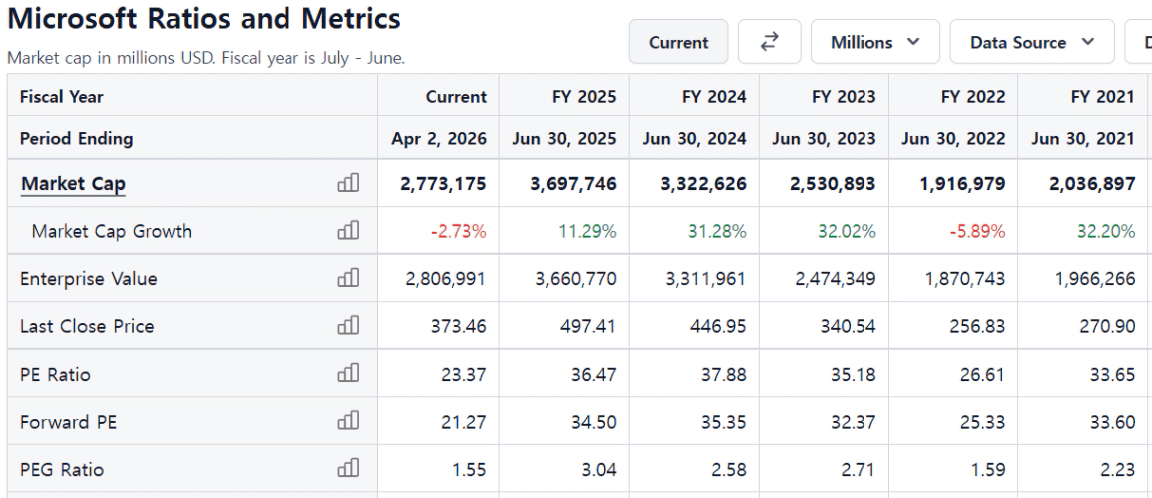The width and height of the screenshot is (1152, 498).
Task: Click chart icon beside Market Cap Growth
Action: [x=348, y=232]
